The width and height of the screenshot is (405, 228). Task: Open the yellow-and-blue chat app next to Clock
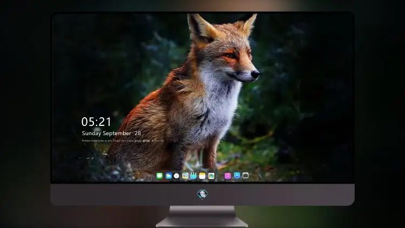185,176
